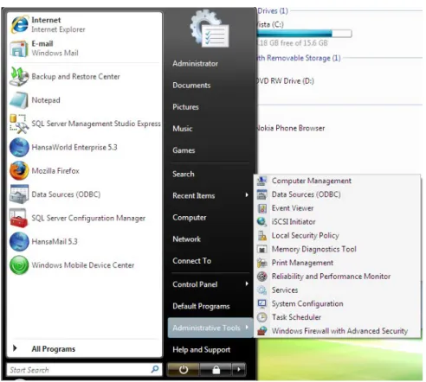Open Administrator user folder

195,64
